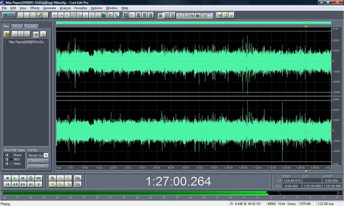The width and height of the screenshot is (344, 206).
Task: Click the Zoom Out Vertically icon
Action: click(78, 184)
